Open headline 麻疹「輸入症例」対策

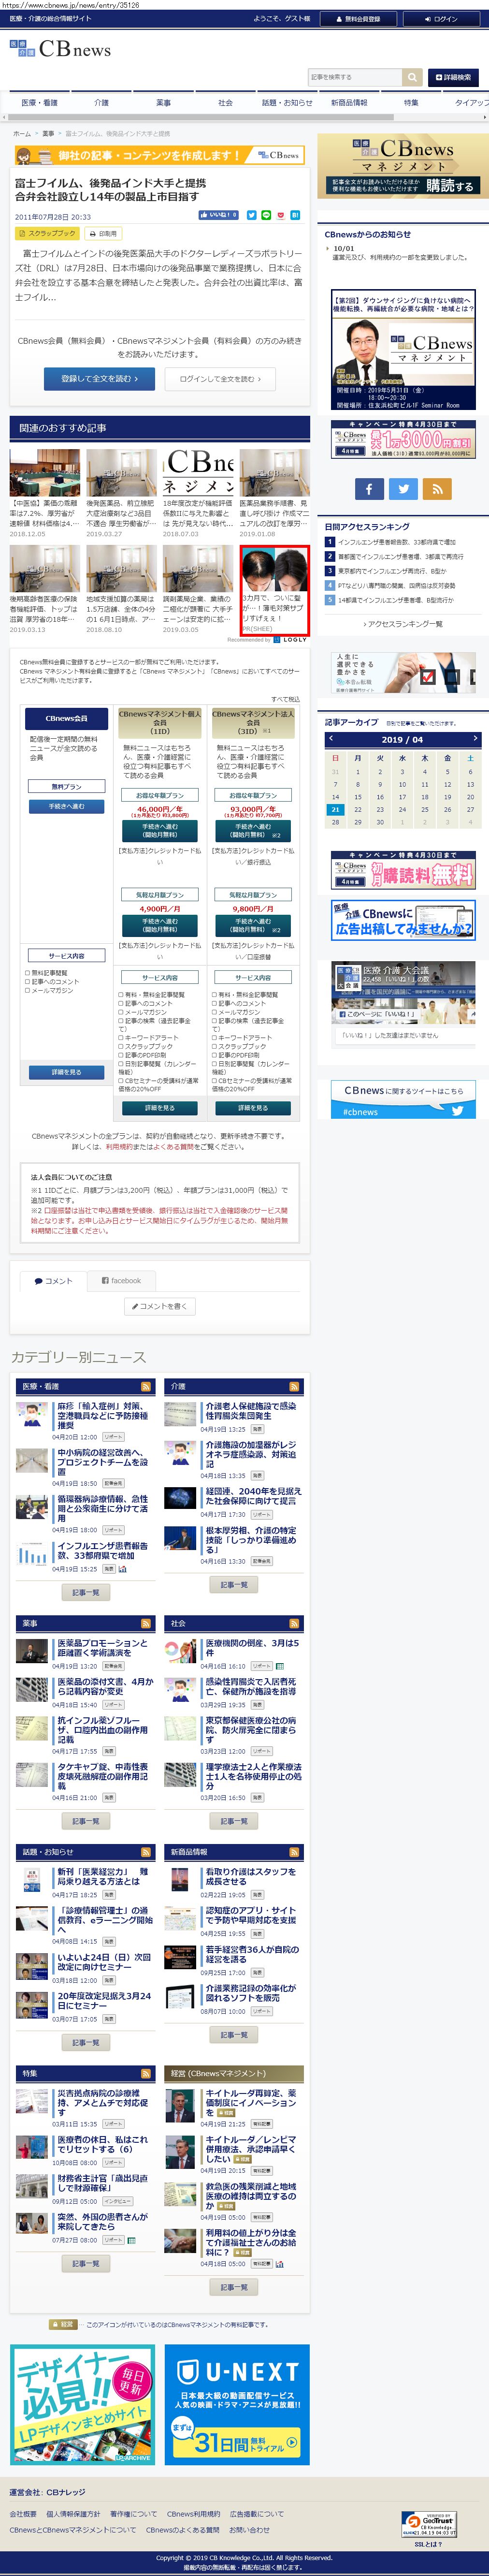coord(102,1416)
